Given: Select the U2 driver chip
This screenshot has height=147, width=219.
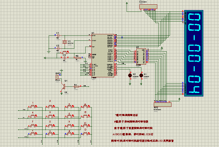Looking at the screenshot, I should (x=141, y=57).
